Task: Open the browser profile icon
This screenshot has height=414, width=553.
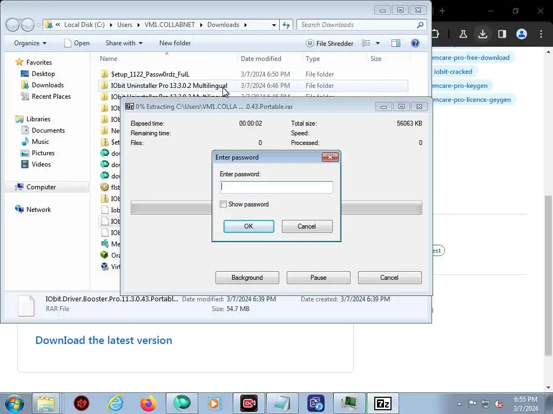Action: [522, 34]
